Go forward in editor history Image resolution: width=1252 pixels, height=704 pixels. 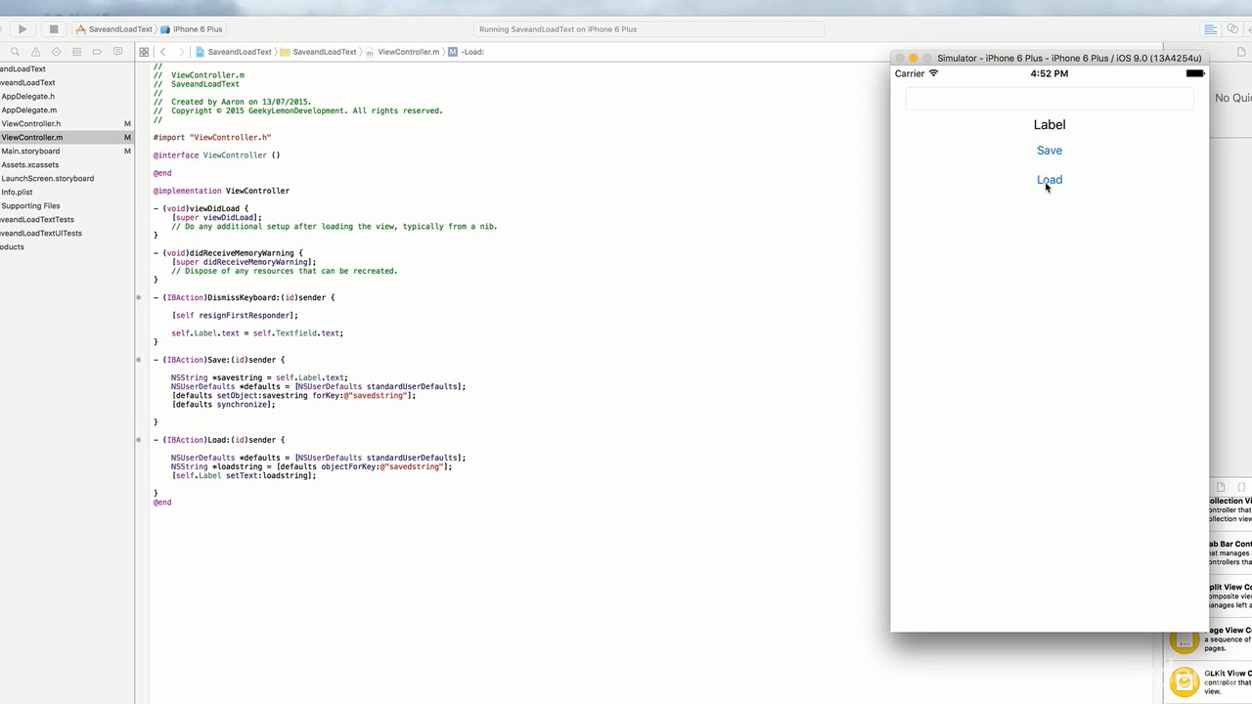click(181, 52)
